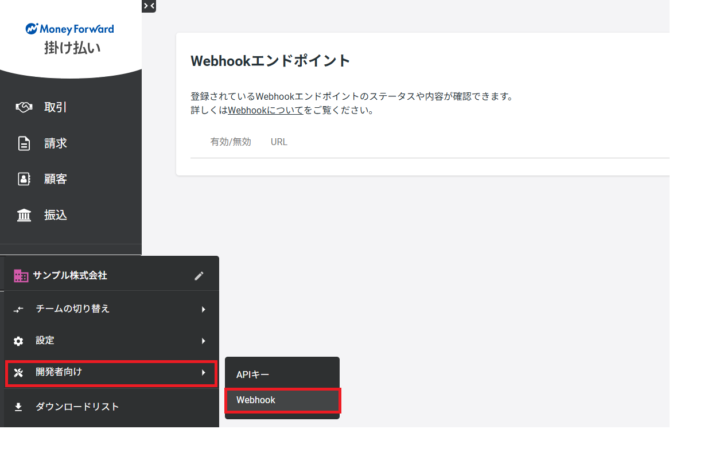Viewport: 708px width, 468px height.
Task: Click the download icon by ダウンロードリスト
Action: 18,407
